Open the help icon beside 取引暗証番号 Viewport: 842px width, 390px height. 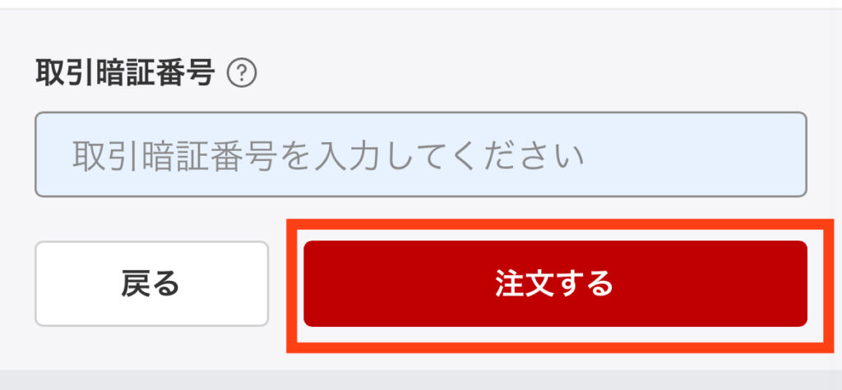point(242,74)
